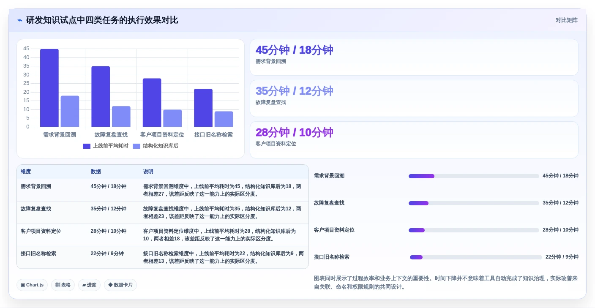Click the progress bar for 需求背景回溯
This screenshot has width=595, height=308.
point(474,176)
